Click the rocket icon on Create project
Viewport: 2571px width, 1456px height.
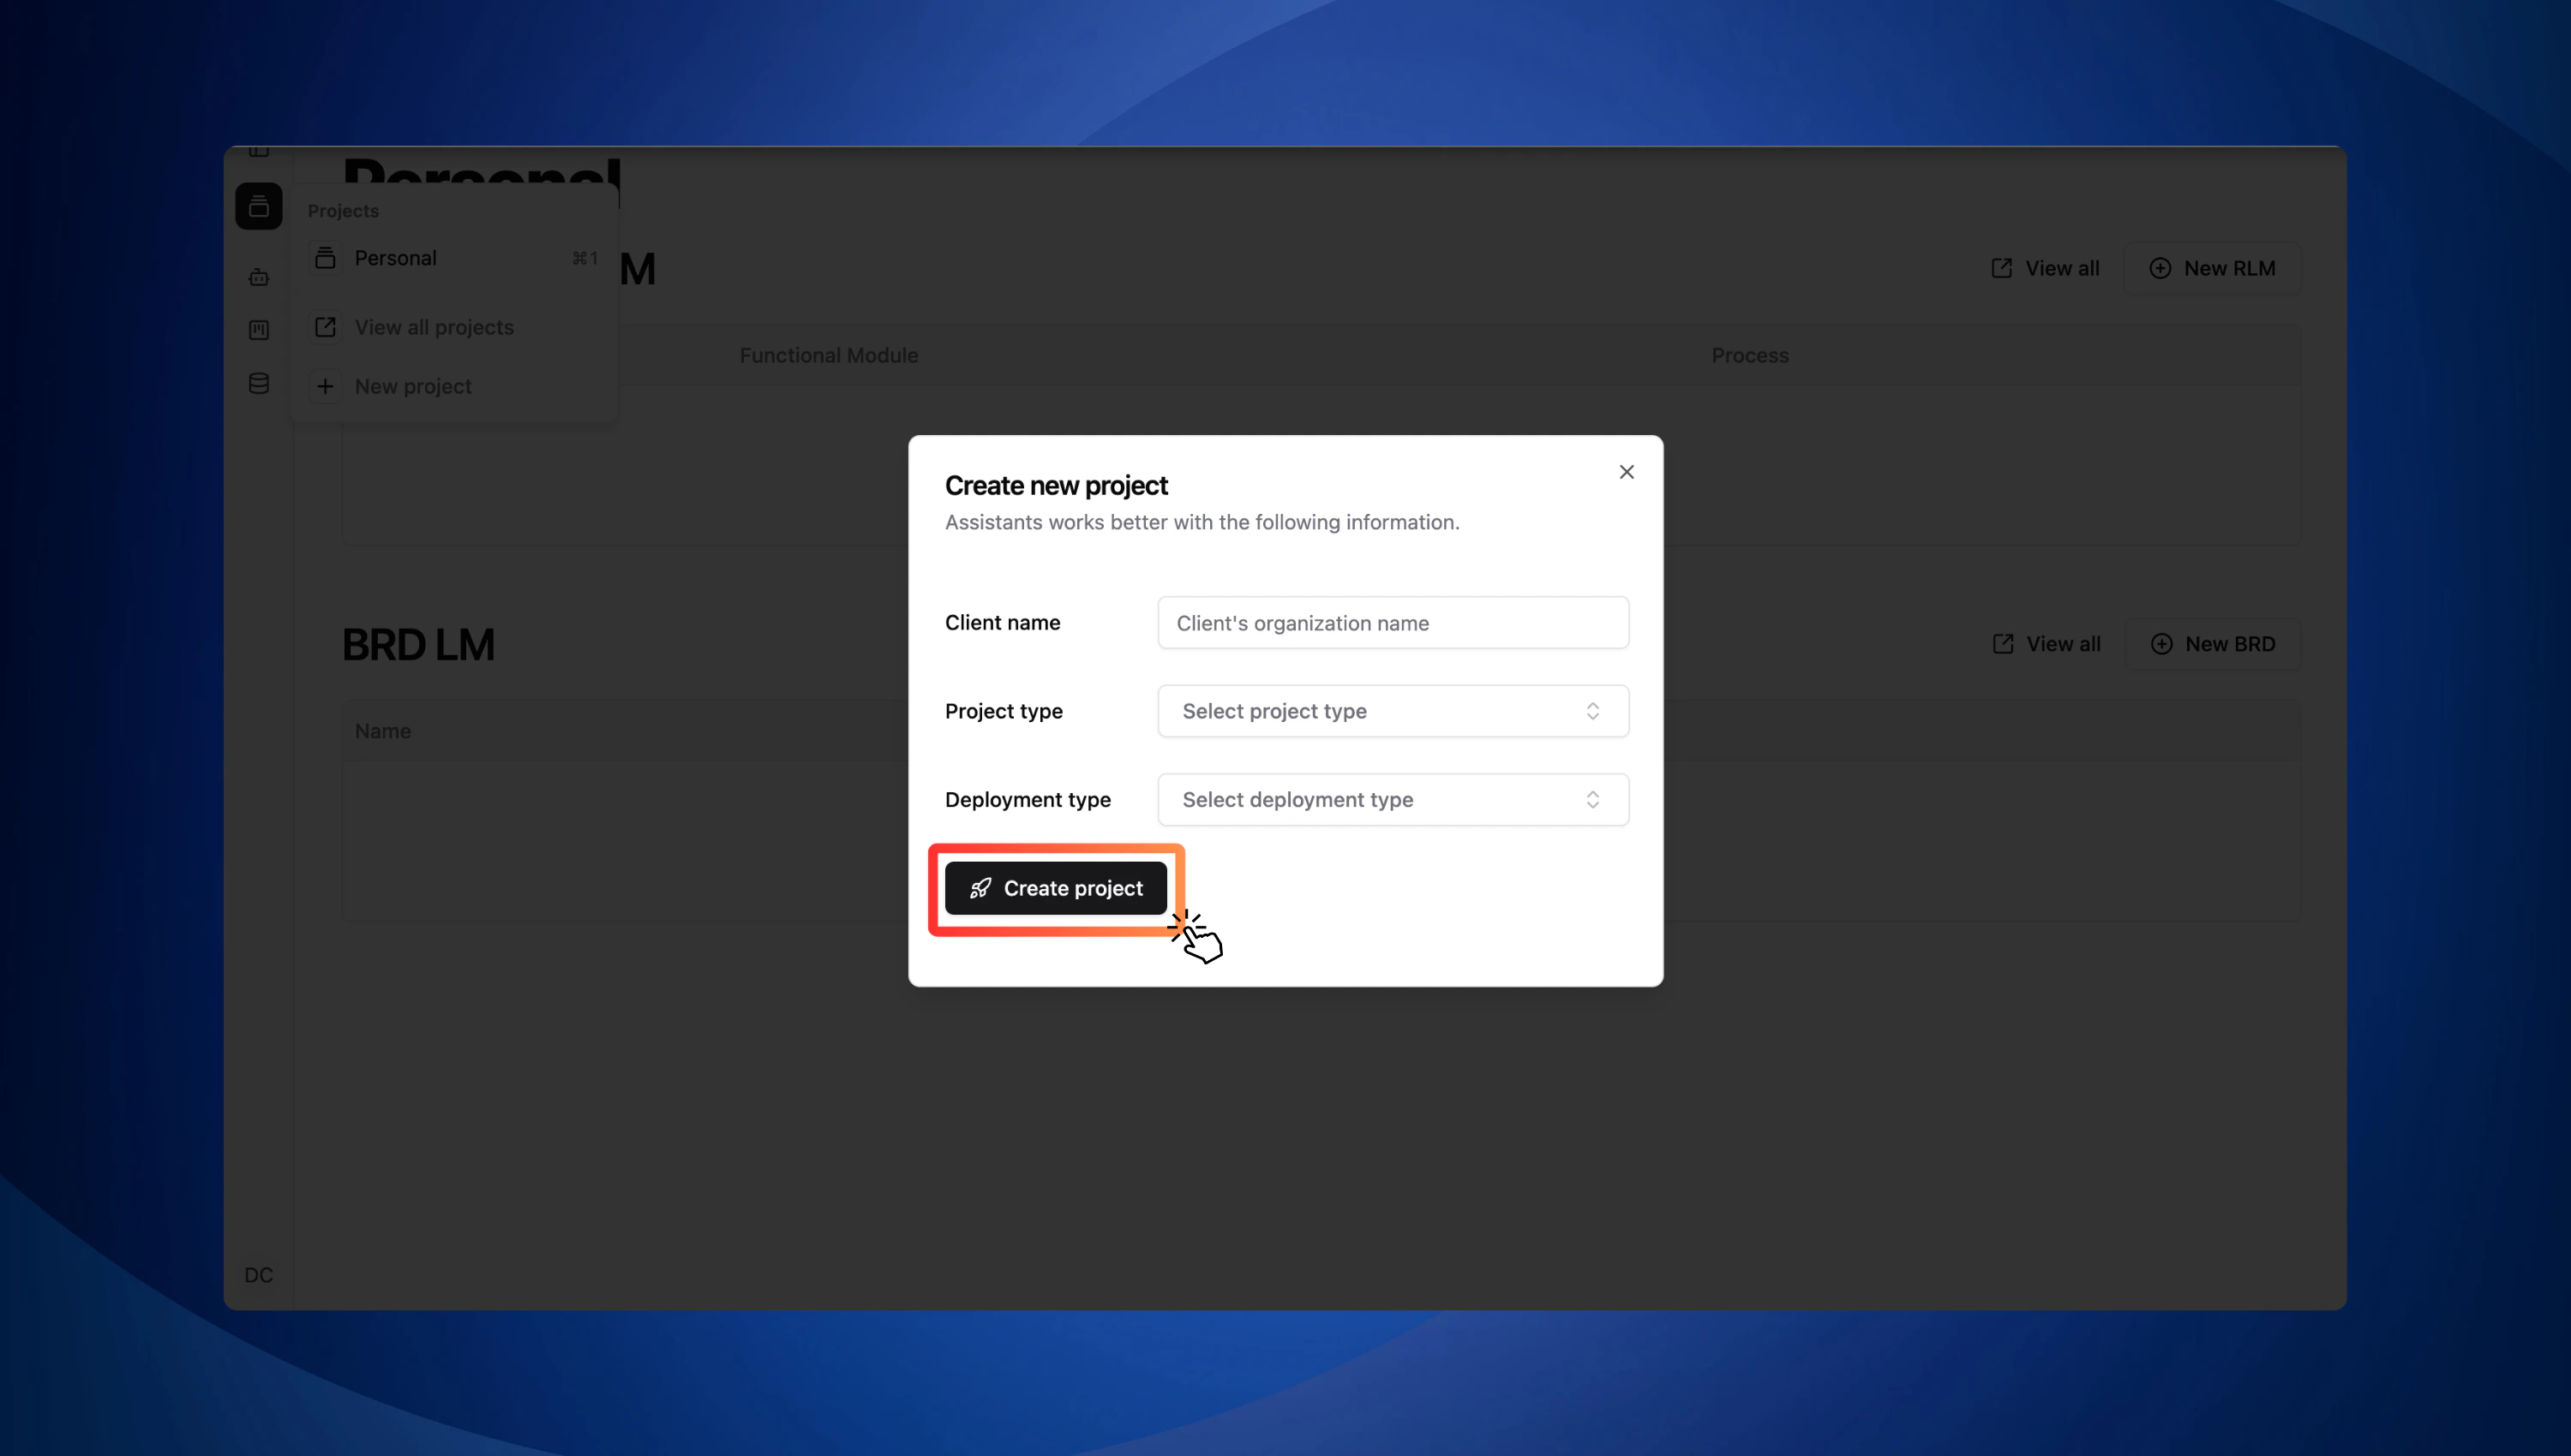pyautogui.click(x=980, y=888)
